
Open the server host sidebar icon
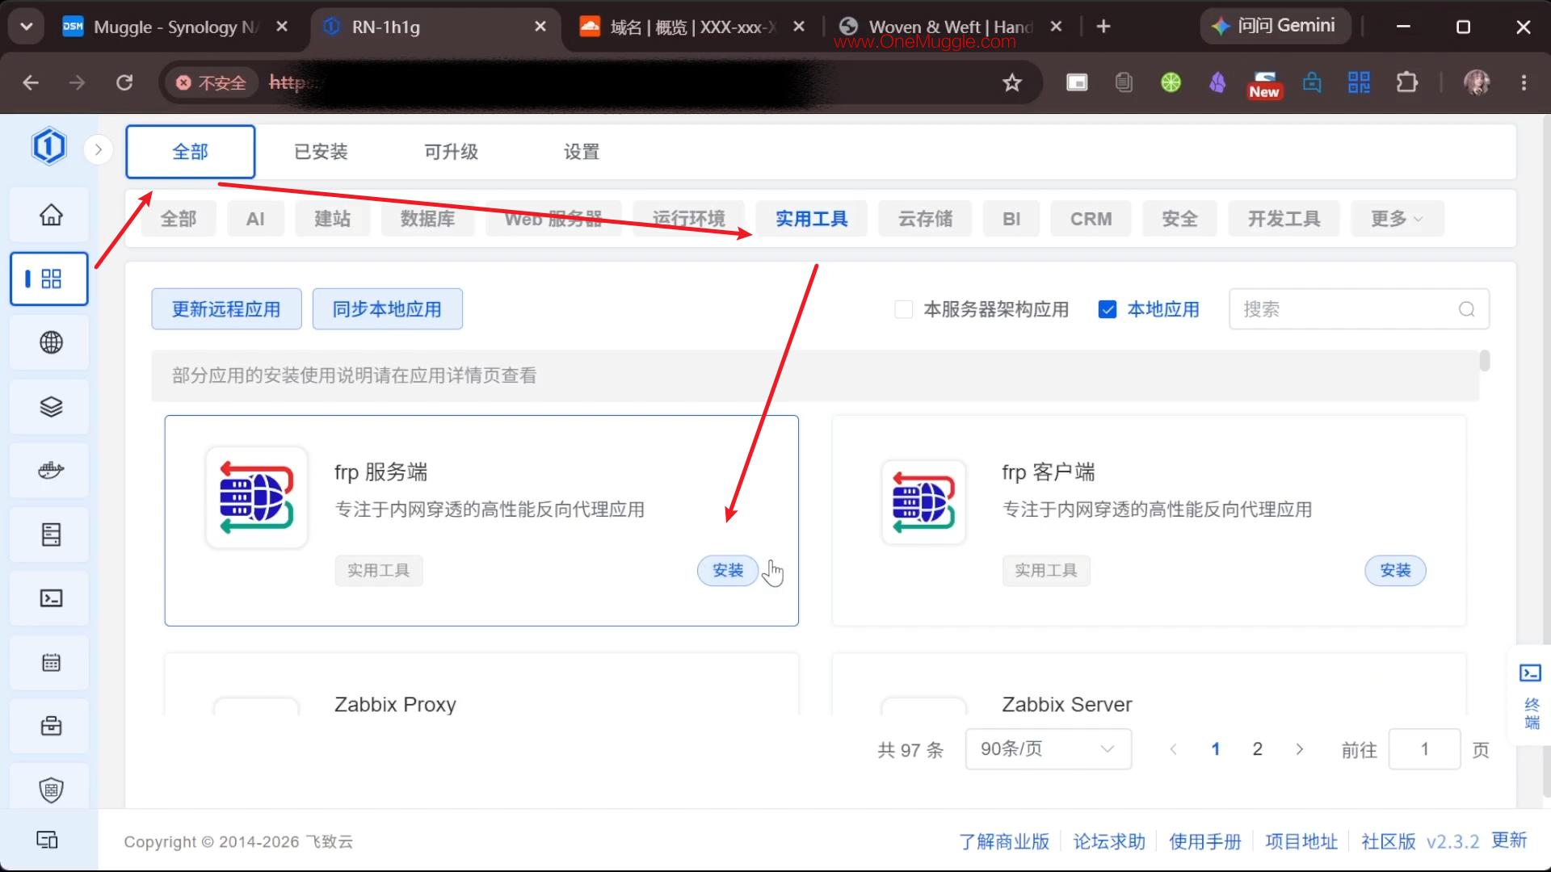pos(51,535)
